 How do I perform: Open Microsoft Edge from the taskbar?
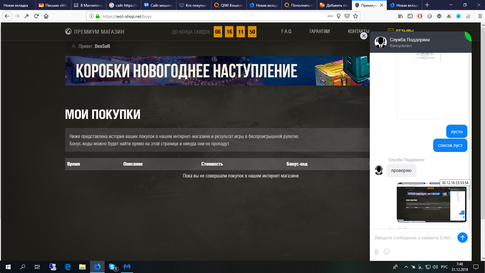pos(68,267)
